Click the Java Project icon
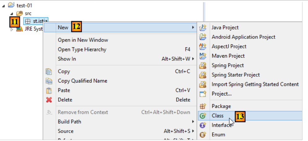This screenshot has width=308, height=141. coord(203,28)
